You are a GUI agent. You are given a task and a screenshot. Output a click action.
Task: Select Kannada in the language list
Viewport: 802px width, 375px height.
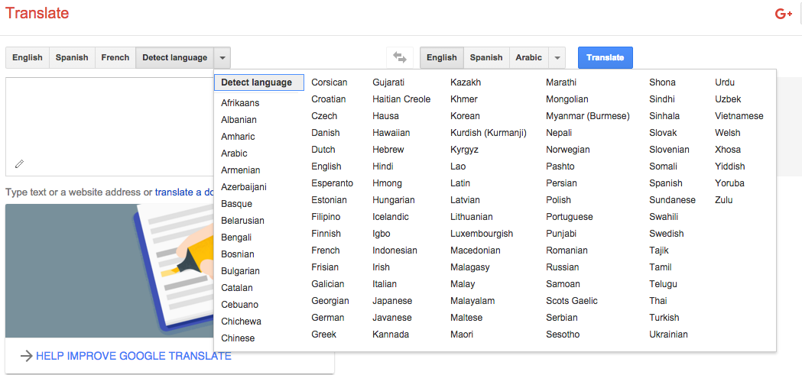(x=391, y=335)
